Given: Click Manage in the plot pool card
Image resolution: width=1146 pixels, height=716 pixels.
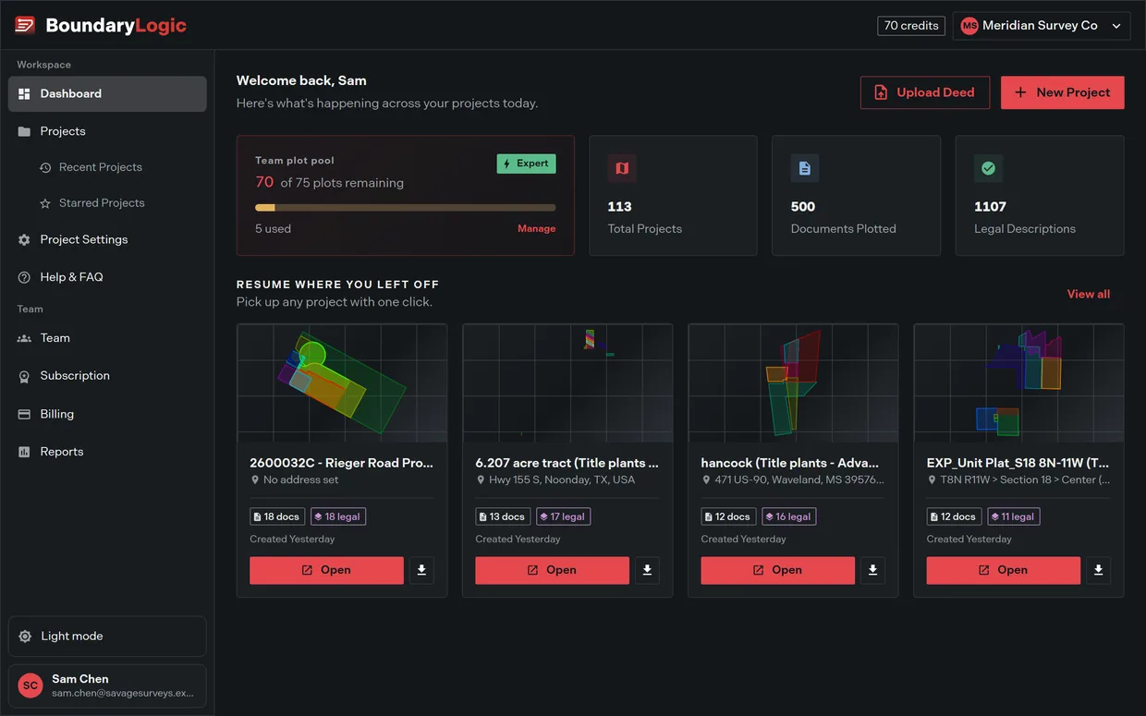Looking at the screenshot, I should [x=537, y=228].
